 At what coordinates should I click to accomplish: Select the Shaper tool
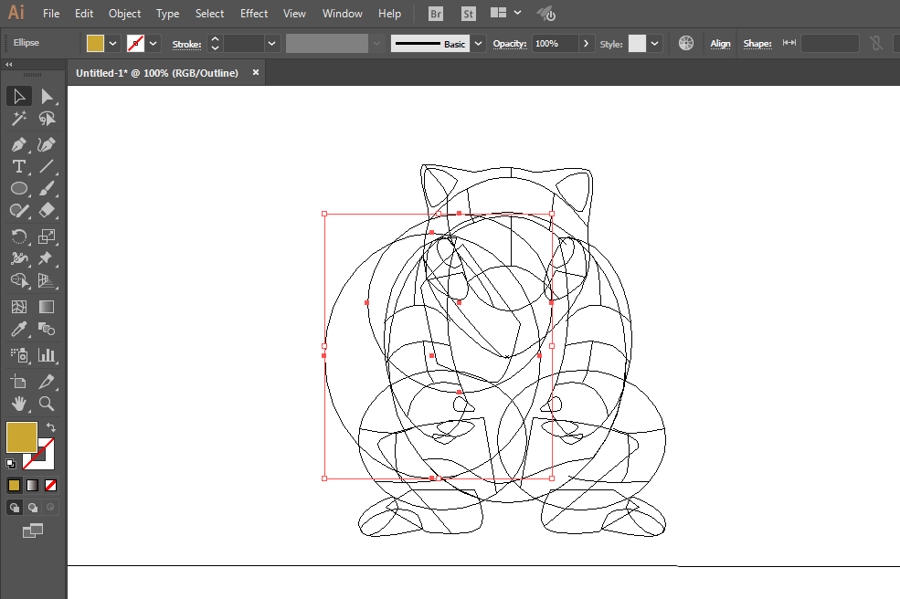coord(19,211)
